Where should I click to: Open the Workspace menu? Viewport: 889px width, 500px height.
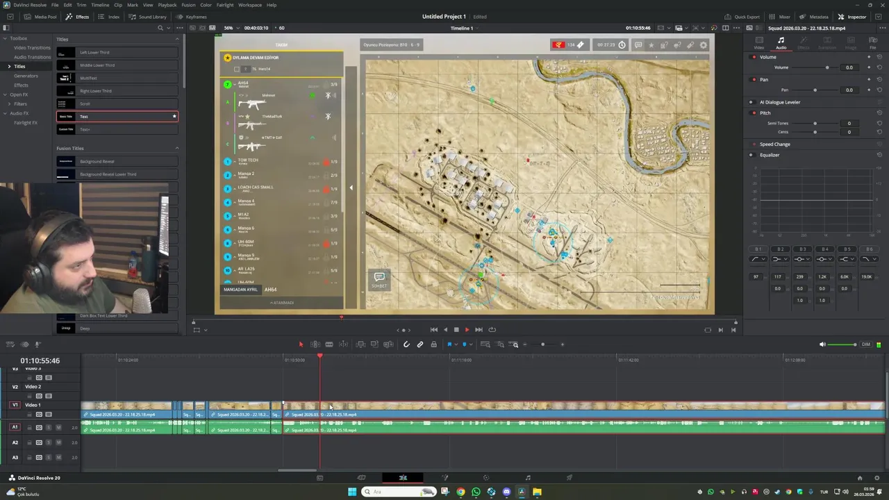point(250,5)
